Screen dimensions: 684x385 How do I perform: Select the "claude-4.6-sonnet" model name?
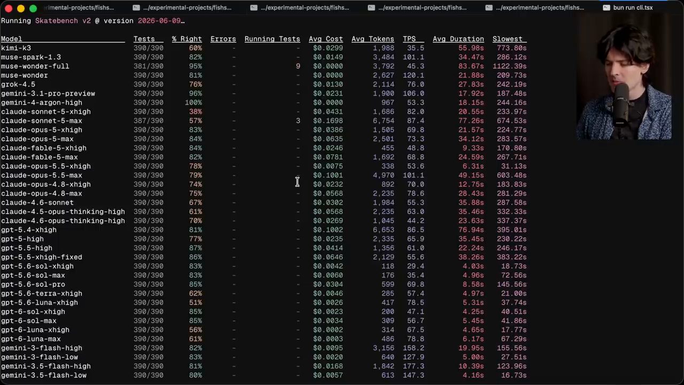pyautogui.click(x=37, y=203)
